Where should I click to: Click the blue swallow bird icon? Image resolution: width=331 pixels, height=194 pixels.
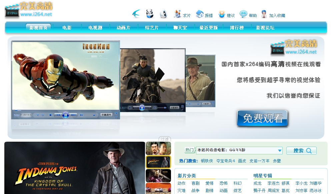(x=136, y=14)
